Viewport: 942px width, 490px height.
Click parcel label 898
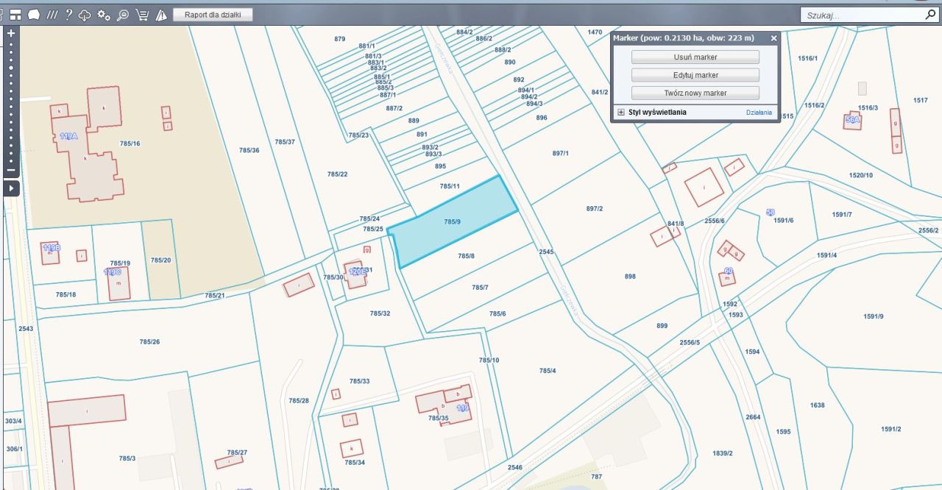[x=630, y=277]
